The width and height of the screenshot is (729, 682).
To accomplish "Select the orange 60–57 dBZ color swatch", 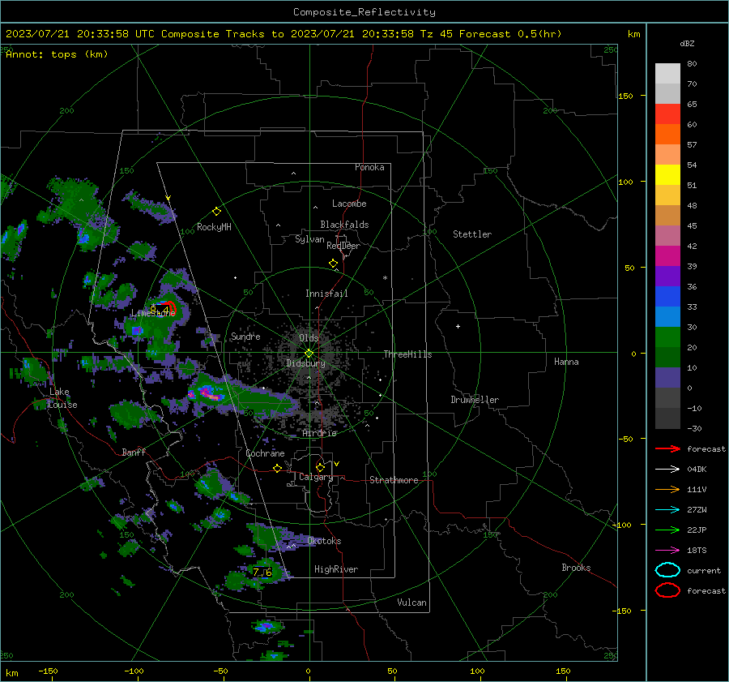I will [x=667, y=134].
